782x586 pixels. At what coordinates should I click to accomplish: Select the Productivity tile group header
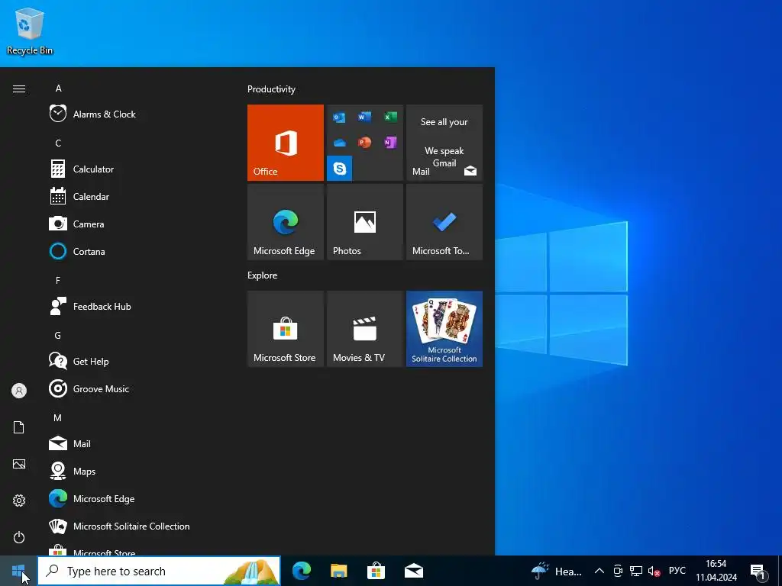coord(271,89)
